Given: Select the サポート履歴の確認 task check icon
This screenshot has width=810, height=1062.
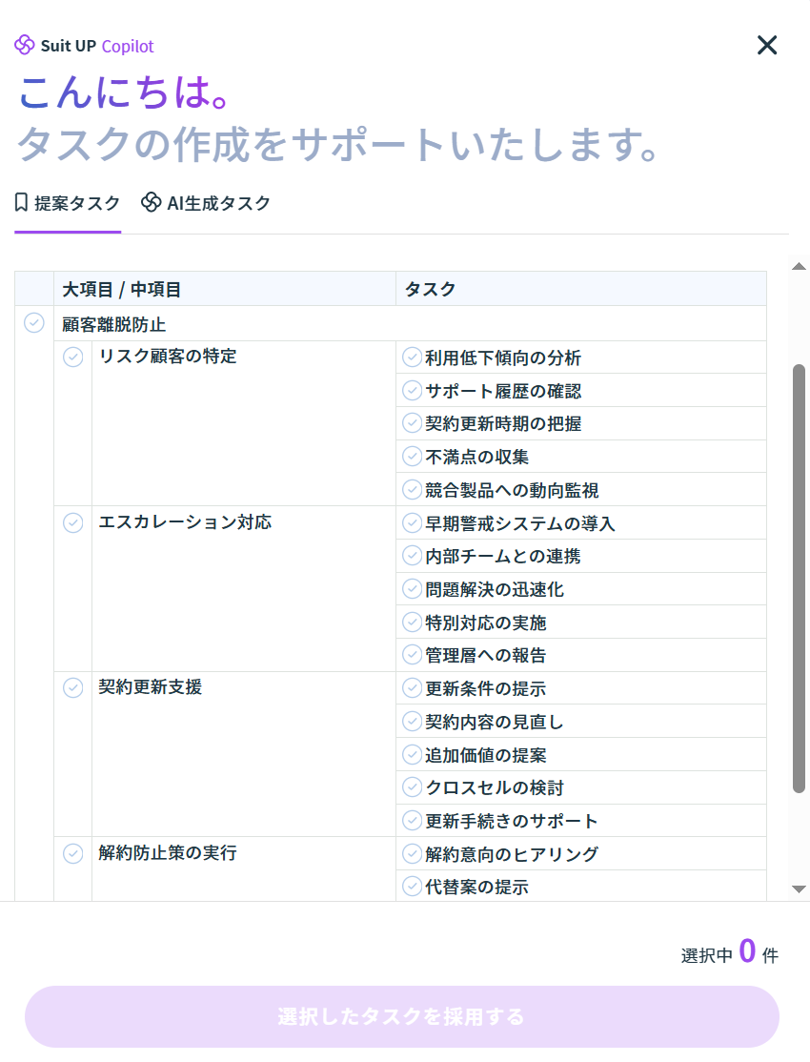Looking at the screenshot, I should point(413,391).
